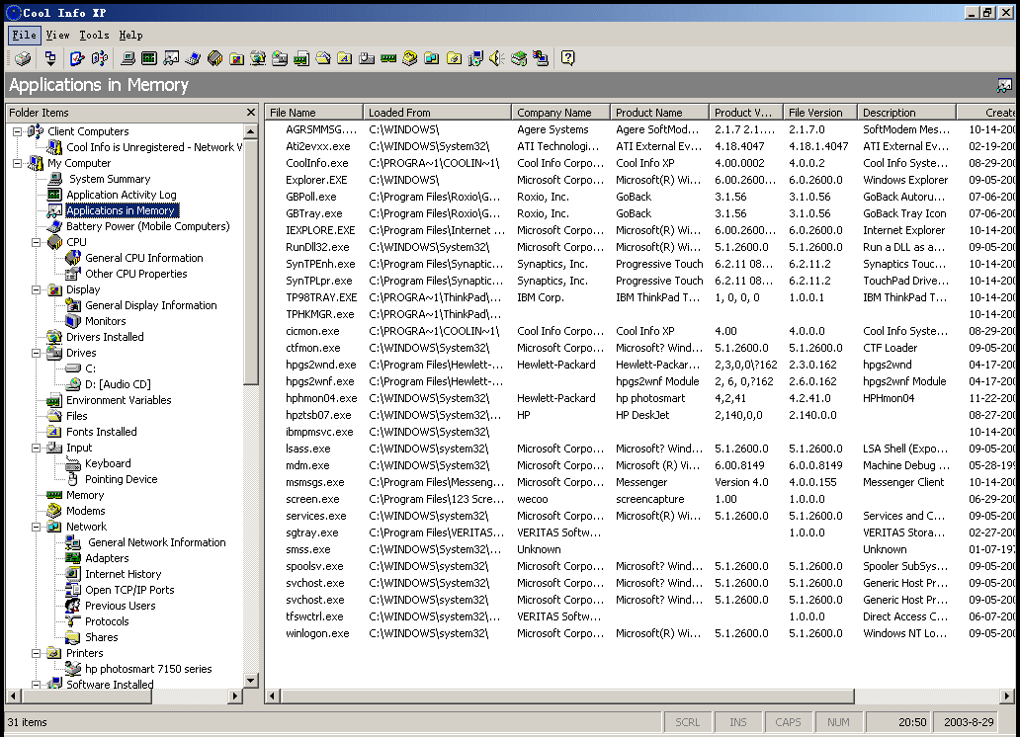
Task: Open the tree navigation dropdown toolbar icon
Action: [x=50, y=58]
